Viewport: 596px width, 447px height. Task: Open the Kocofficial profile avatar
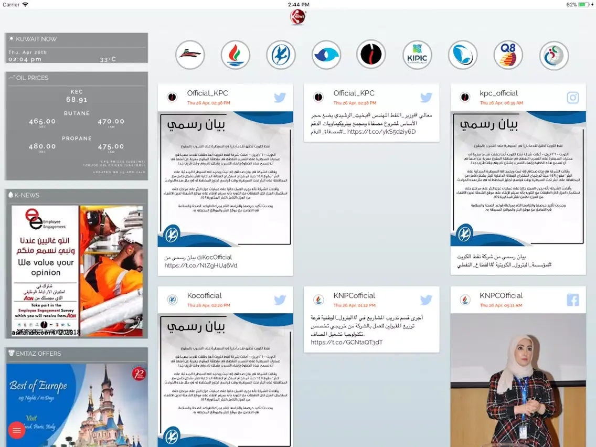pos(172,300)
